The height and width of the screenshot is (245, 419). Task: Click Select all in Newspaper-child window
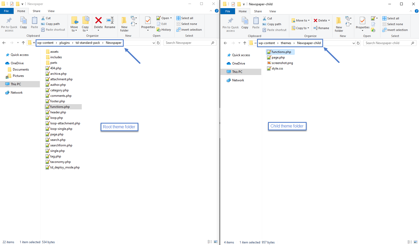[391, 18]
